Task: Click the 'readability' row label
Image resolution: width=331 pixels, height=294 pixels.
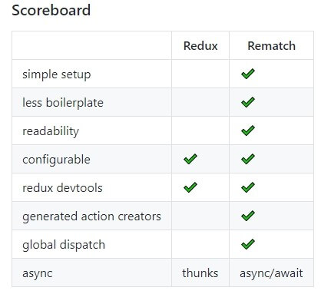Action: 51,131
